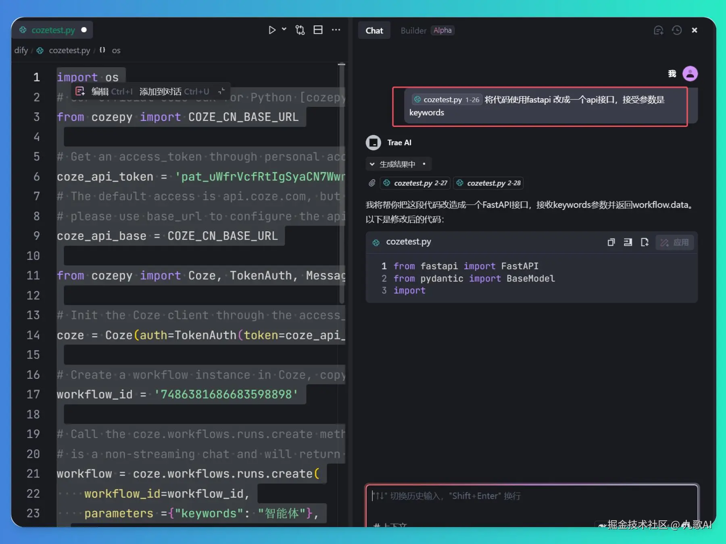Click the unsaved dot on cozetest.py tab
The height and width of the screenshot is (544, 726).
(x=84, y=30)
